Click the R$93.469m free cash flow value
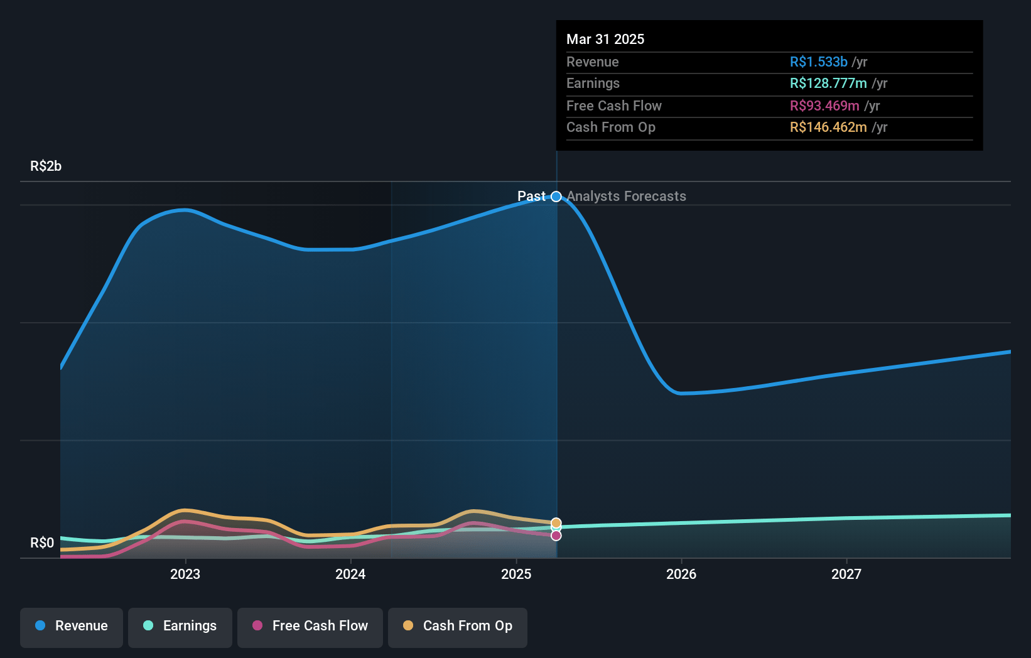Viewport: 1031px width, 658px height. (x=824, y=106)
